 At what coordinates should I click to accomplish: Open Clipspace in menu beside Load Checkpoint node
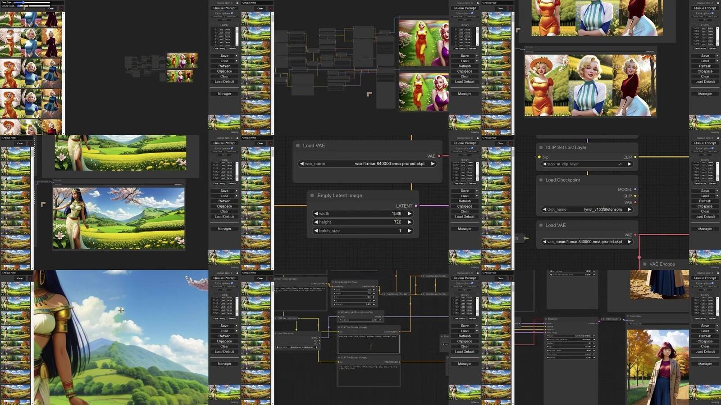705,206
